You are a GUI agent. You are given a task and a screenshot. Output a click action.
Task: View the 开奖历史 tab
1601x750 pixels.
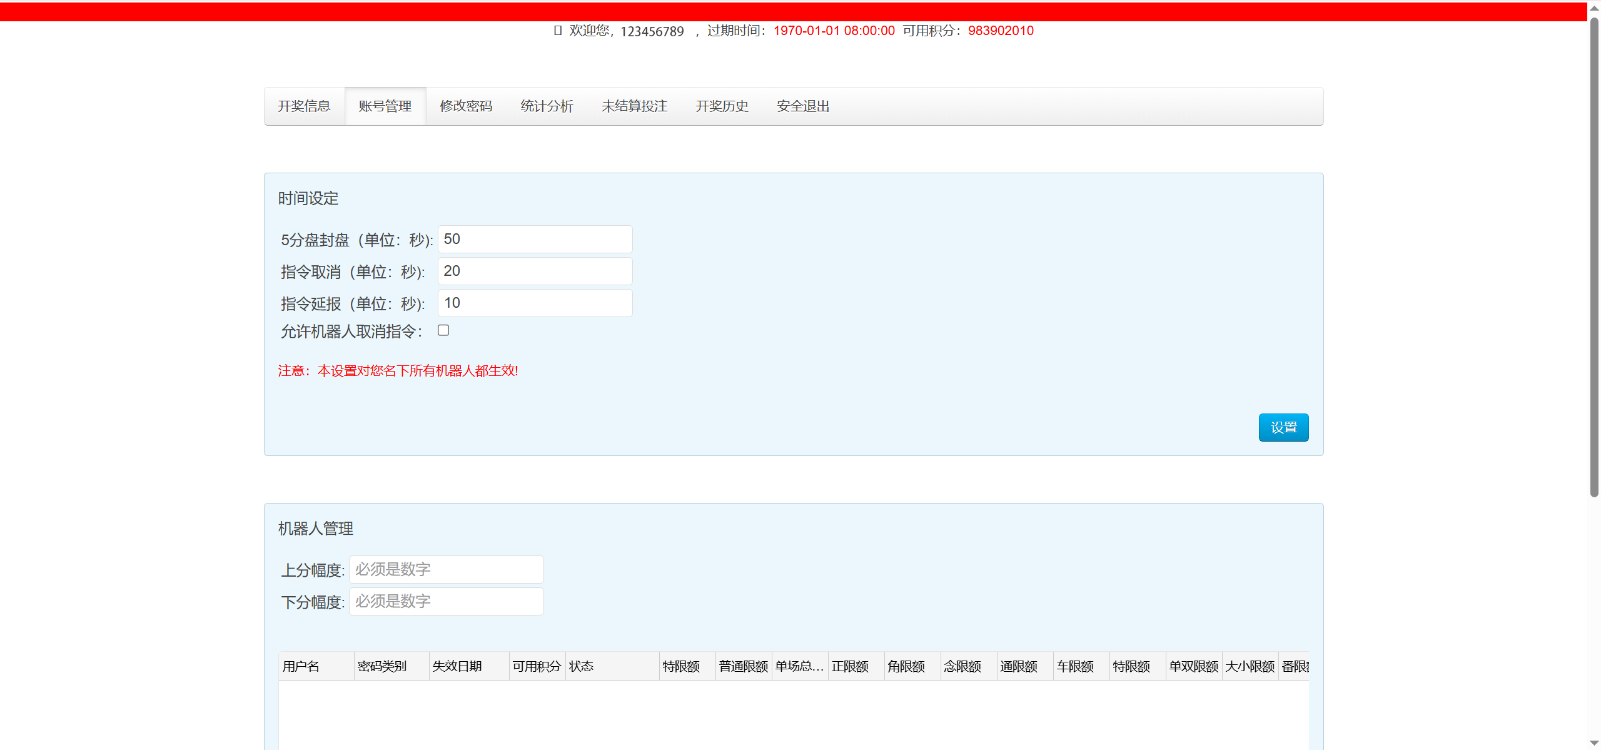coord(722,106)
